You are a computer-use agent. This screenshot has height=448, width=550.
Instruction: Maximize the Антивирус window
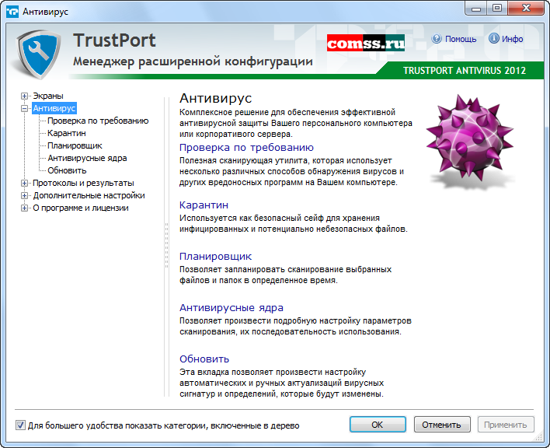(x=497, y=9)
